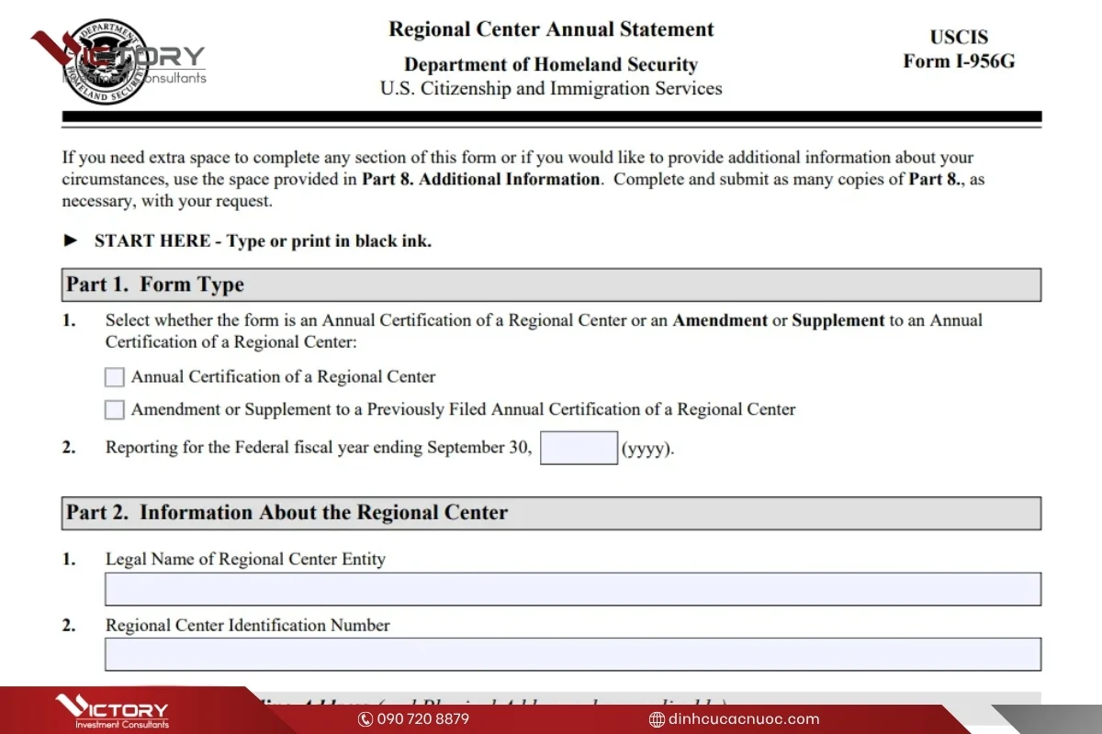Screen dimensions: 1102x734
Task: Click the phone icon in the bottom banner
Action: (365, 719)
